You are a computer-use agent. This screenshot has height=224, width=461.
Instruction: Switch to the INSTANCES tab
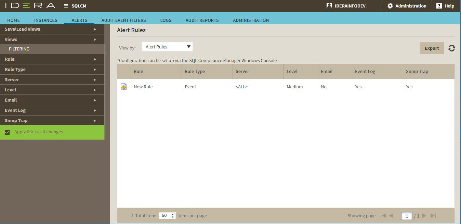click(x=45, y=20)
